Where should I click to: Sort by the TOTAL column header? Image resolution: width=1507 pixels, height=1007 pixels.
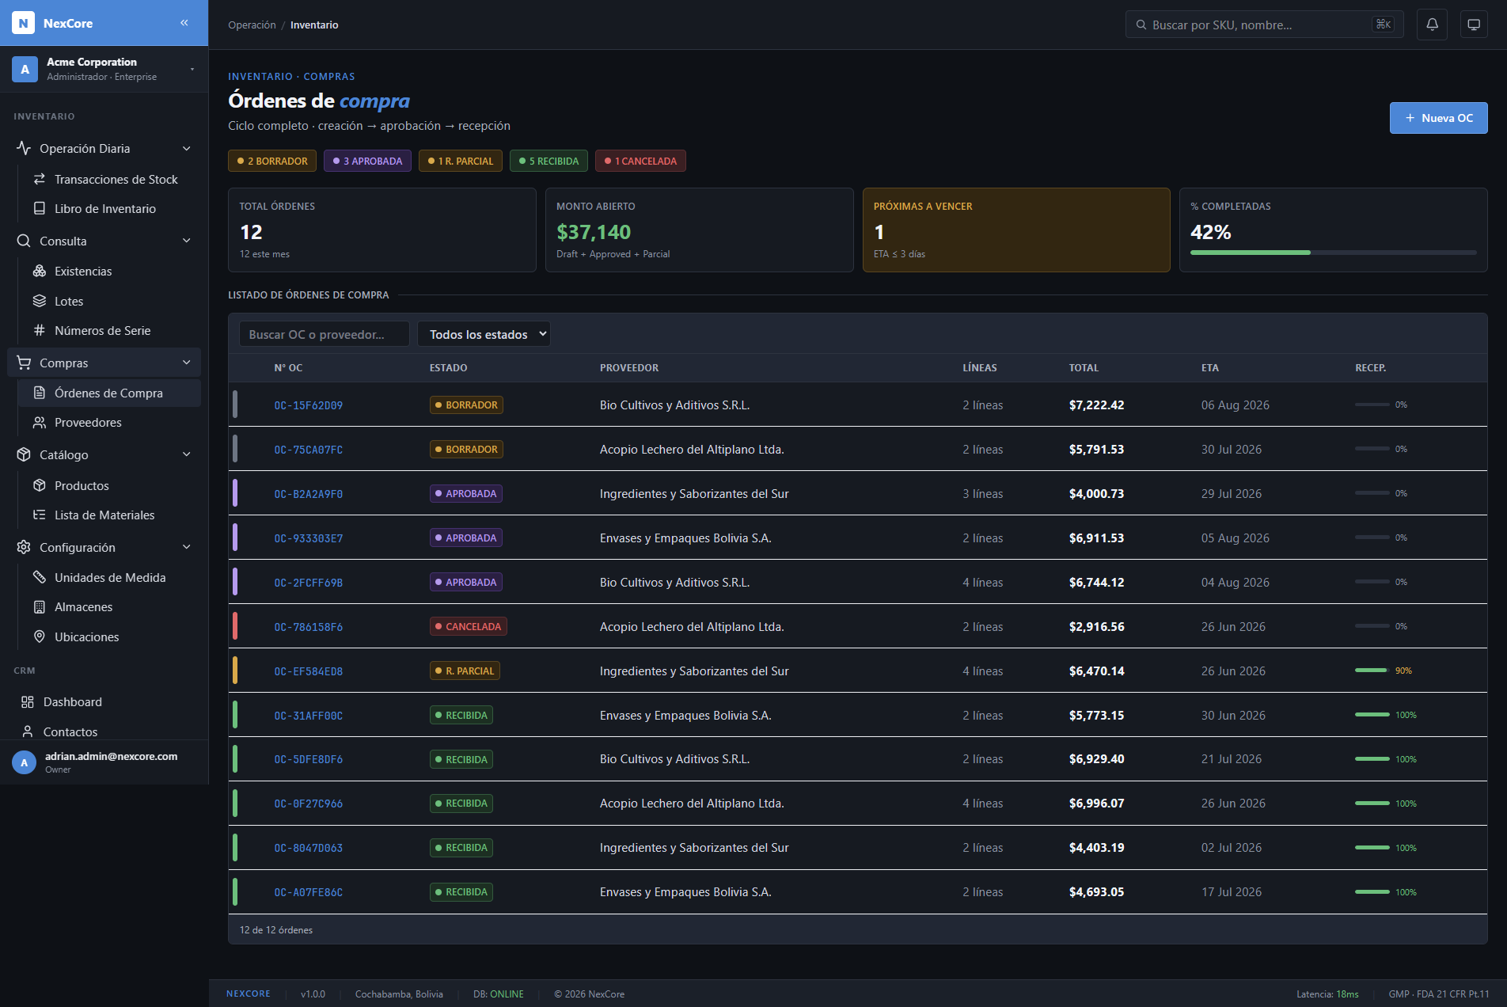tap(1084, 367)
